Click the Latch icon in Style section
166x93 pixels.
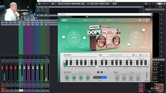click(133, 55)
